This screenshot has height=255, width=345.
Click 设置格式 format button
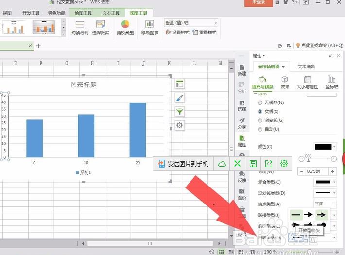tap(177, 33)
